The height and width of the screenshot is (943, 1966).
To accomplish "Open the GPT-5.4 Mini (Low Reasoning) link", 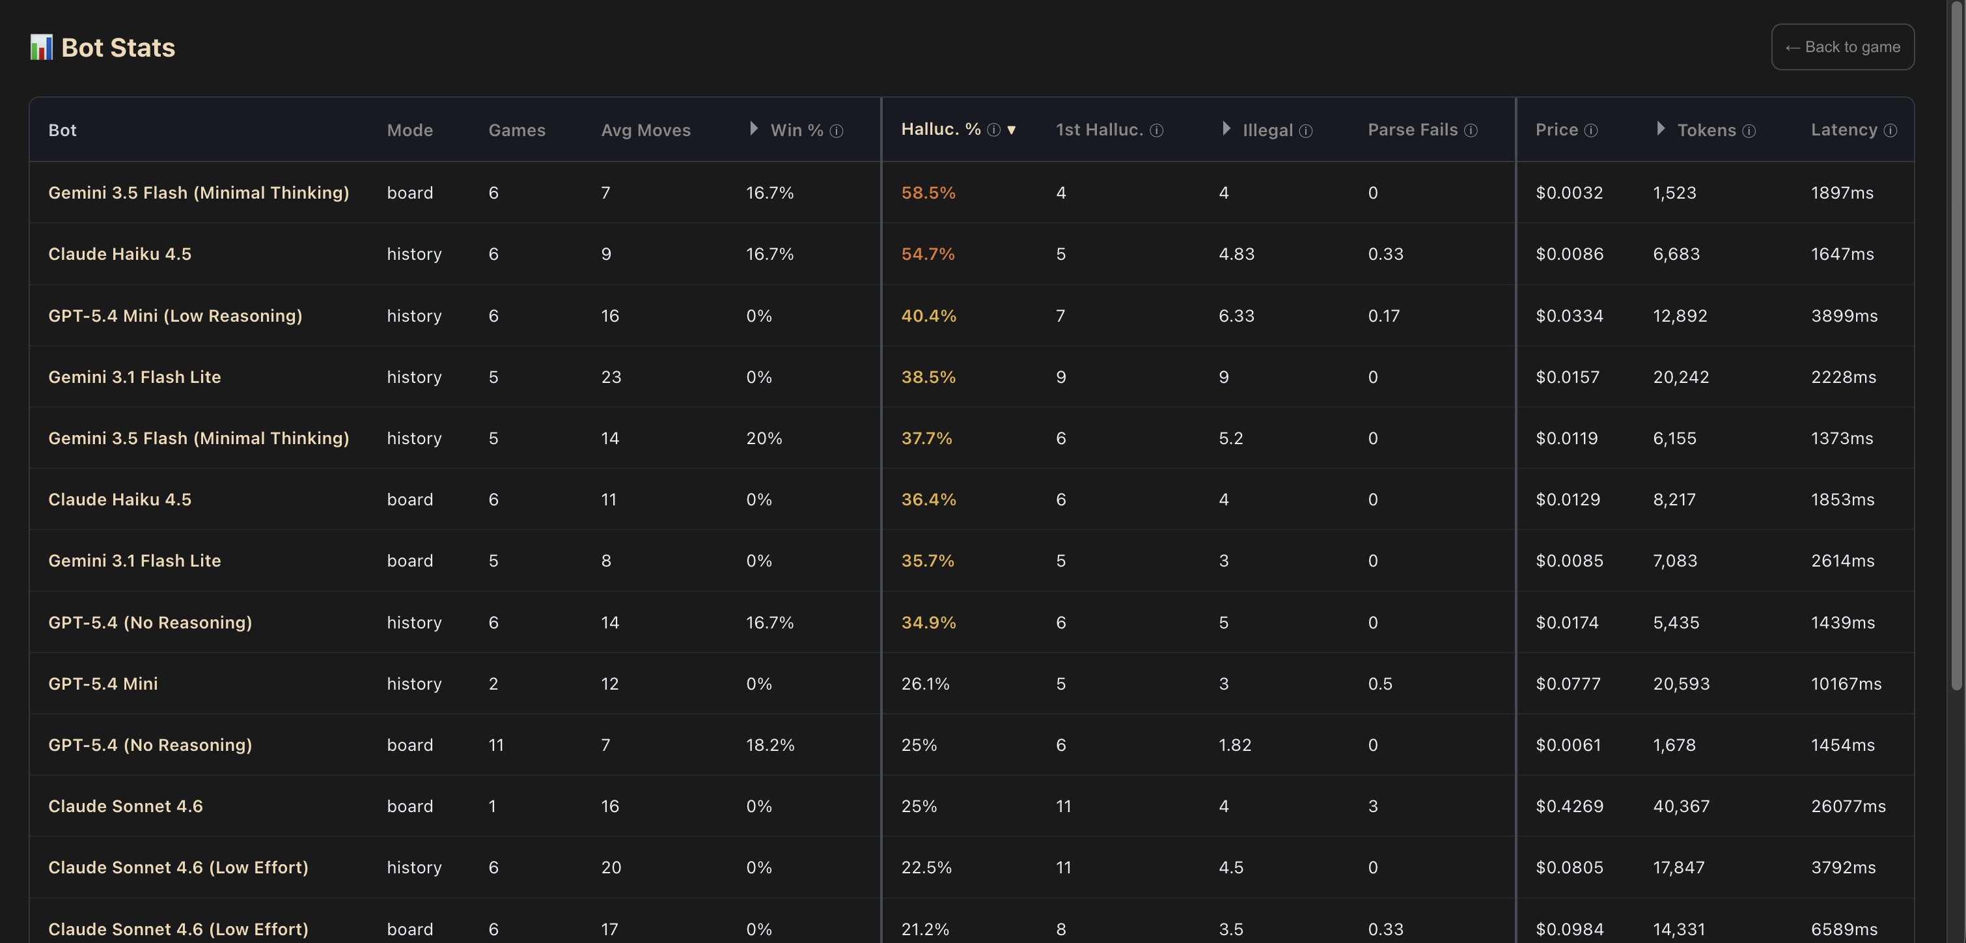I will [176, 315].
